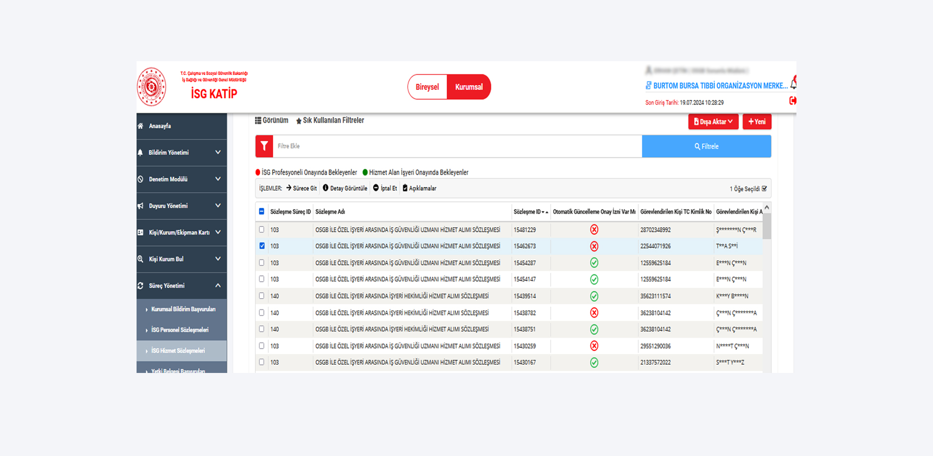Open the Görünüm view grid option
Screen dimensions: 933x456
[272, 120]
